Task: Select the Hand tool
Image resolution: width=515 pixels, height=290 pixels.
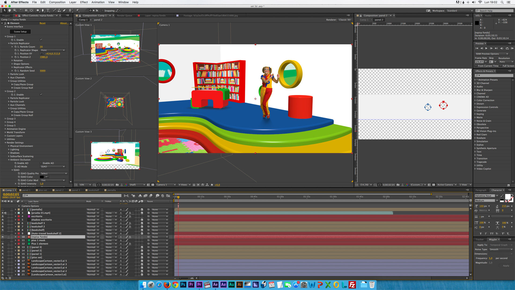Action: coord(10,10)
